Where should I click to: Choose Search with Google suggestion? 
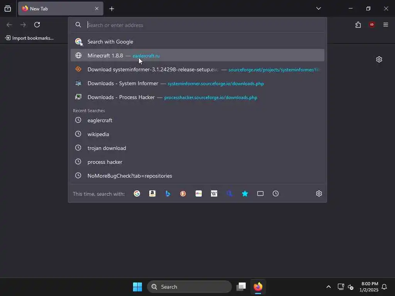coord(197,42)
